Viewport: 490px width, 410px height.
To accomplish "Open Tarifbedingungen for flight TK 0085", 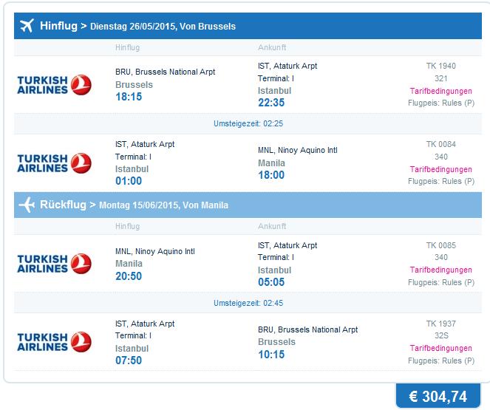I will (x=441, y=270).
